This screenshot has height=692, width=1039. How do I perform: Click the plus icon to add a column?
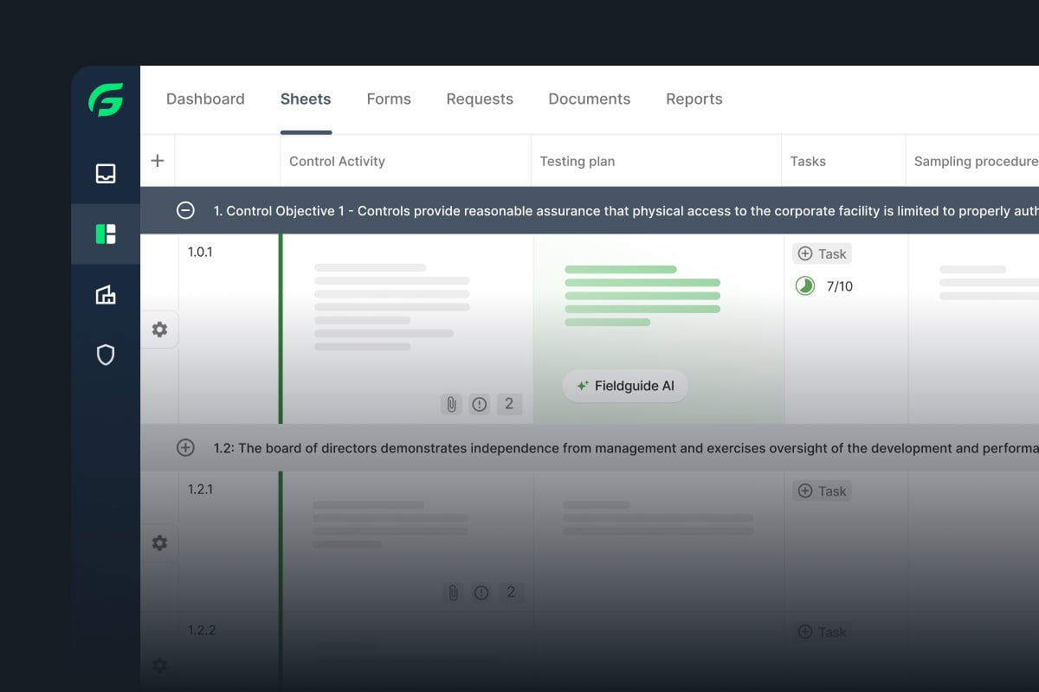click(158, 160)
